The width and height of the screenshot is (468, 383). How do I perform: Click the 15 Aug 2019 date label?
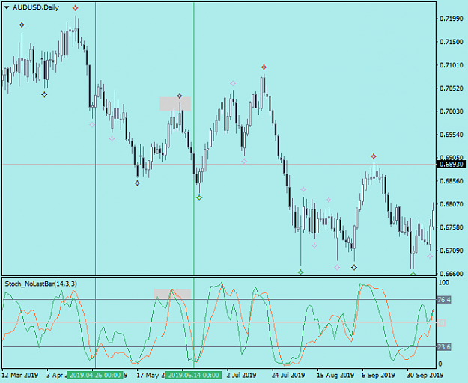(335, 375)
